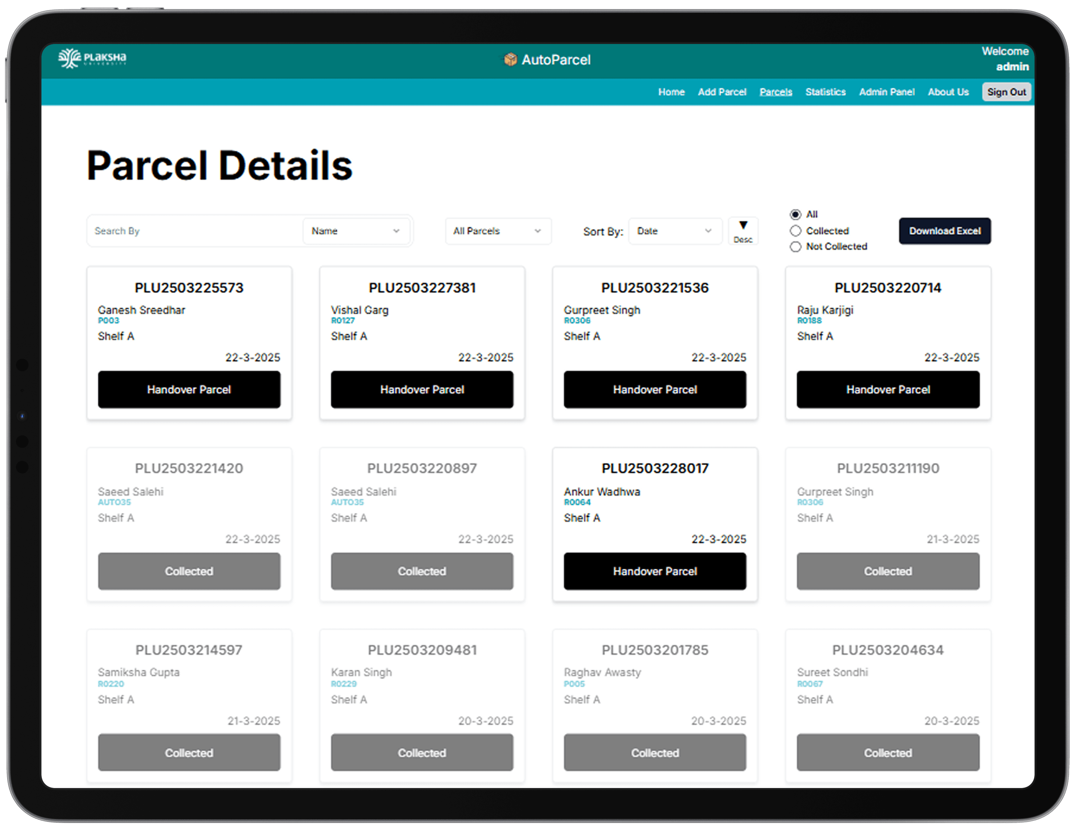Handover Ganesh Sreedhar's parcel
The image size is (1076, 832).
(189, 389)
